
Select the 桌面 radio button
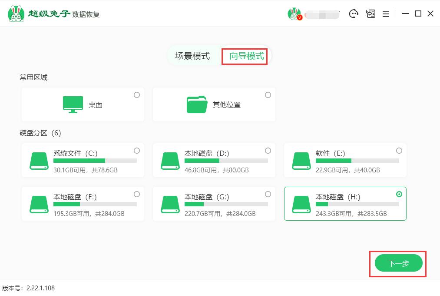pyautogui.click(x=137, y=94)
